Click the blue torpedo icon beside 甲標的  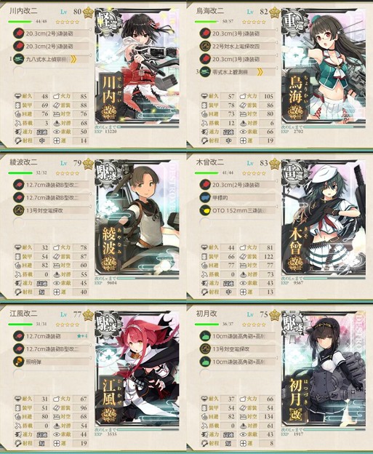[x=205, y=197]
